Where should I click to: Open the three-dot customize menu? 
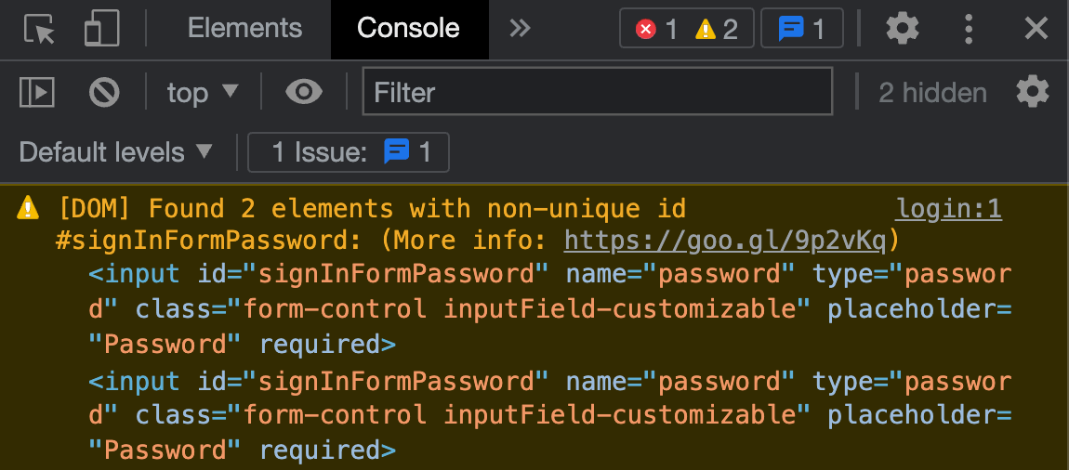[x=969, y=29]
